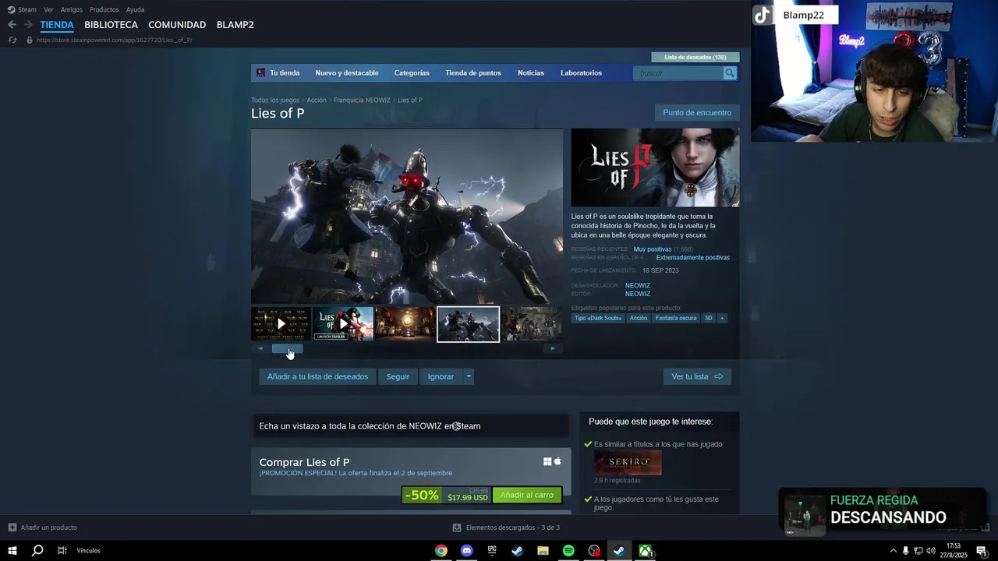This screenshot has width=998, height=561.
Task: Reload the page with the refresh icon
Action: (12, 40)
